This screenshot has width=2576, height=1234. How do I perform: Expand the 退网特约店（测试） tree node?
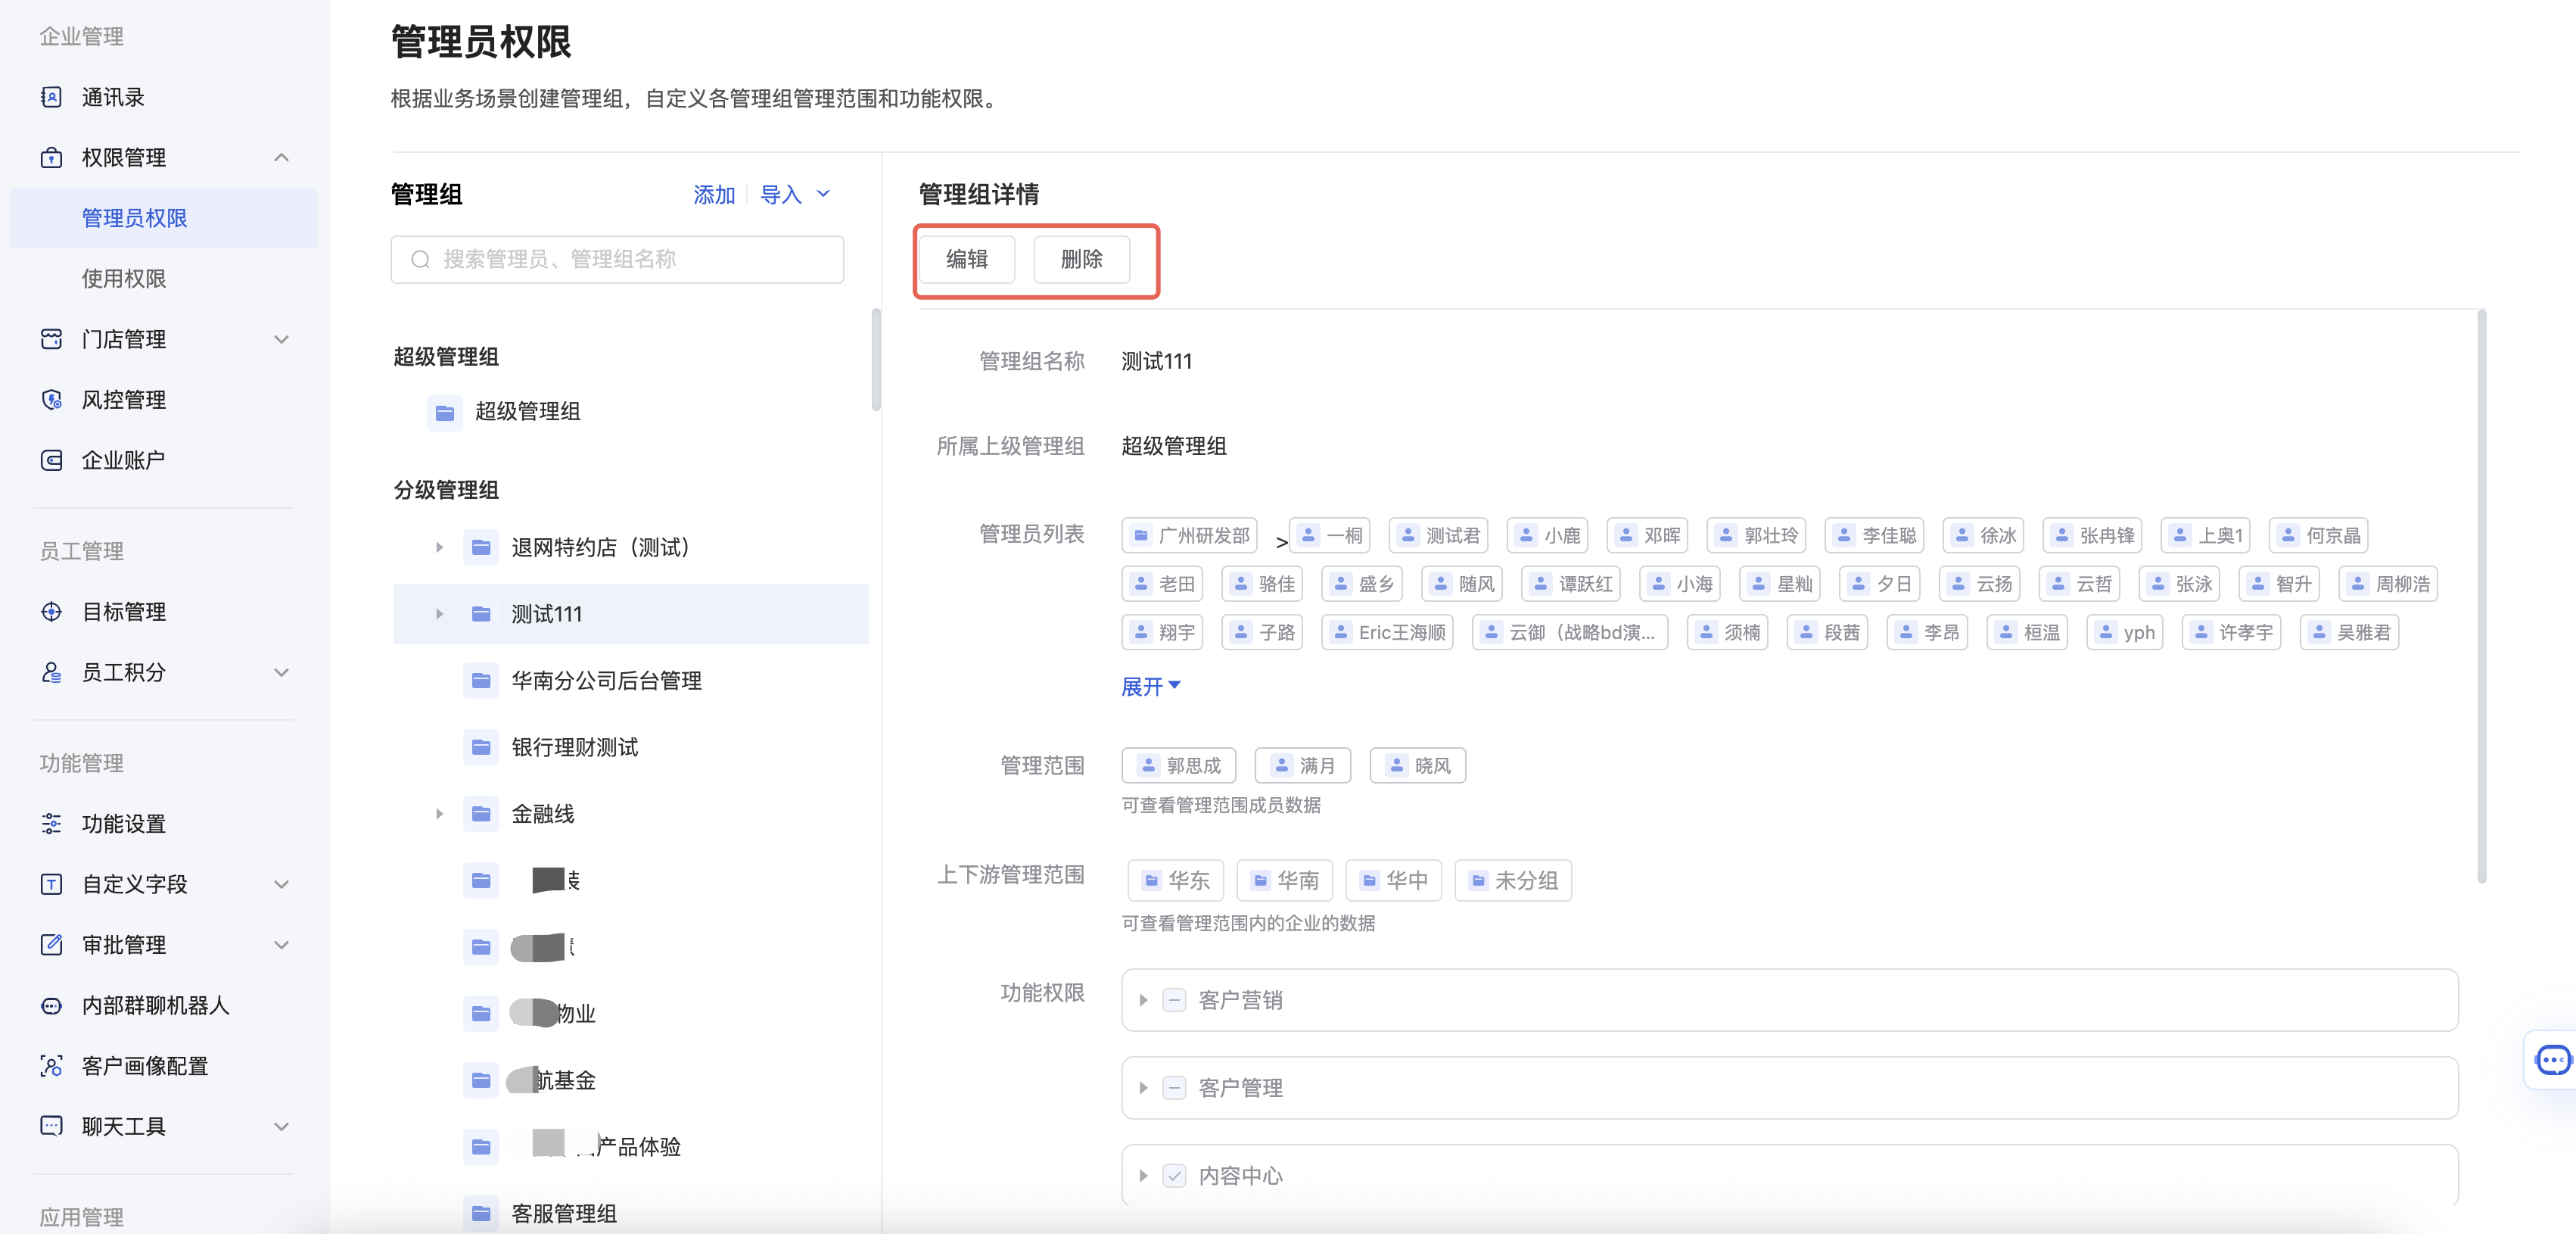[439, 547]
